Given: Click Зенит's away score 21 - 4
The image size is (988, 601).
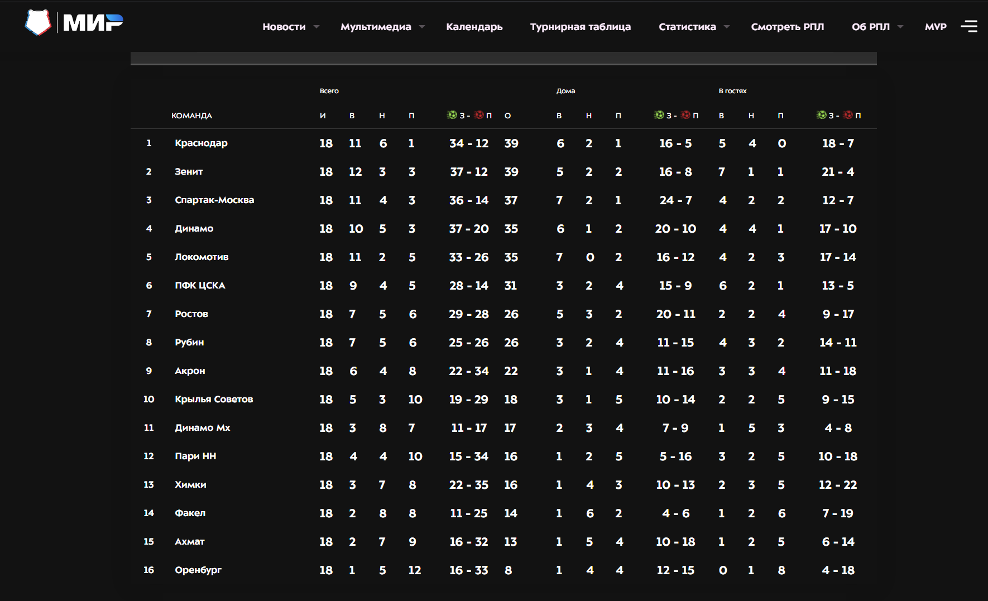Looking at the screenshot, I should click(x=838, y=172).
